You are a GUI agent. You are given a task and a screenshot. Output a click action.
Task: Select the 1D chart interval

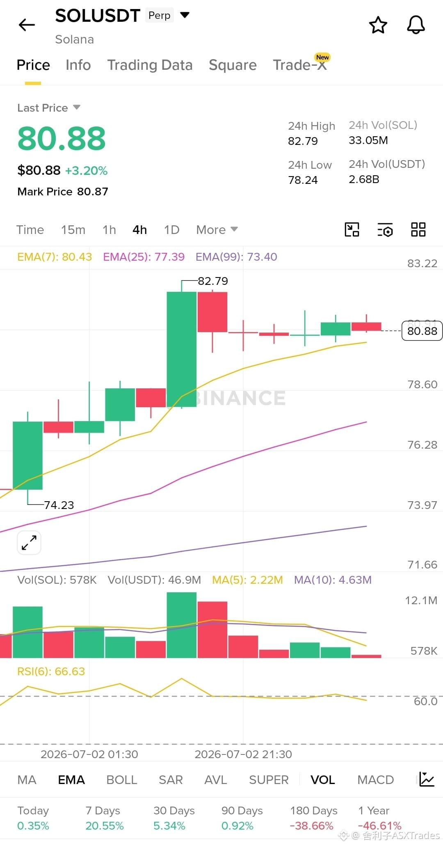(171, 229)
